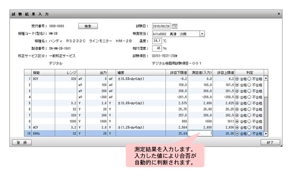Close the 試験結果入力 dialog window
Image resolution: width=292 pixels, height=179 pixels.
[279, 14]
